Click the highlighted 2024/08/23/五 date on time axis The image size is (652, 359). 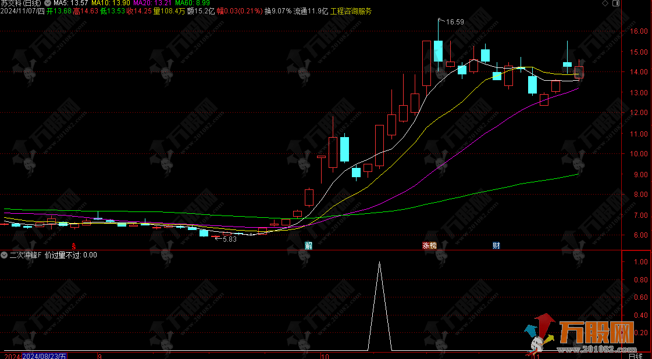point(44,356)
